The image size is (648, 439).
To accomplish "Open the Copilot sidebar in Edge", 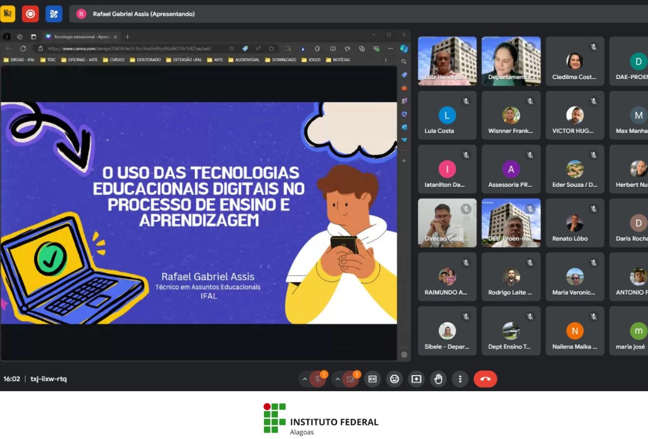I will click(404, 48).
